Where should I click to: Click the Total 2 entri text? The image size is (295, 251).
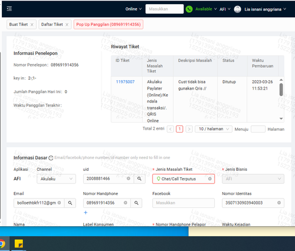point(153,128)
